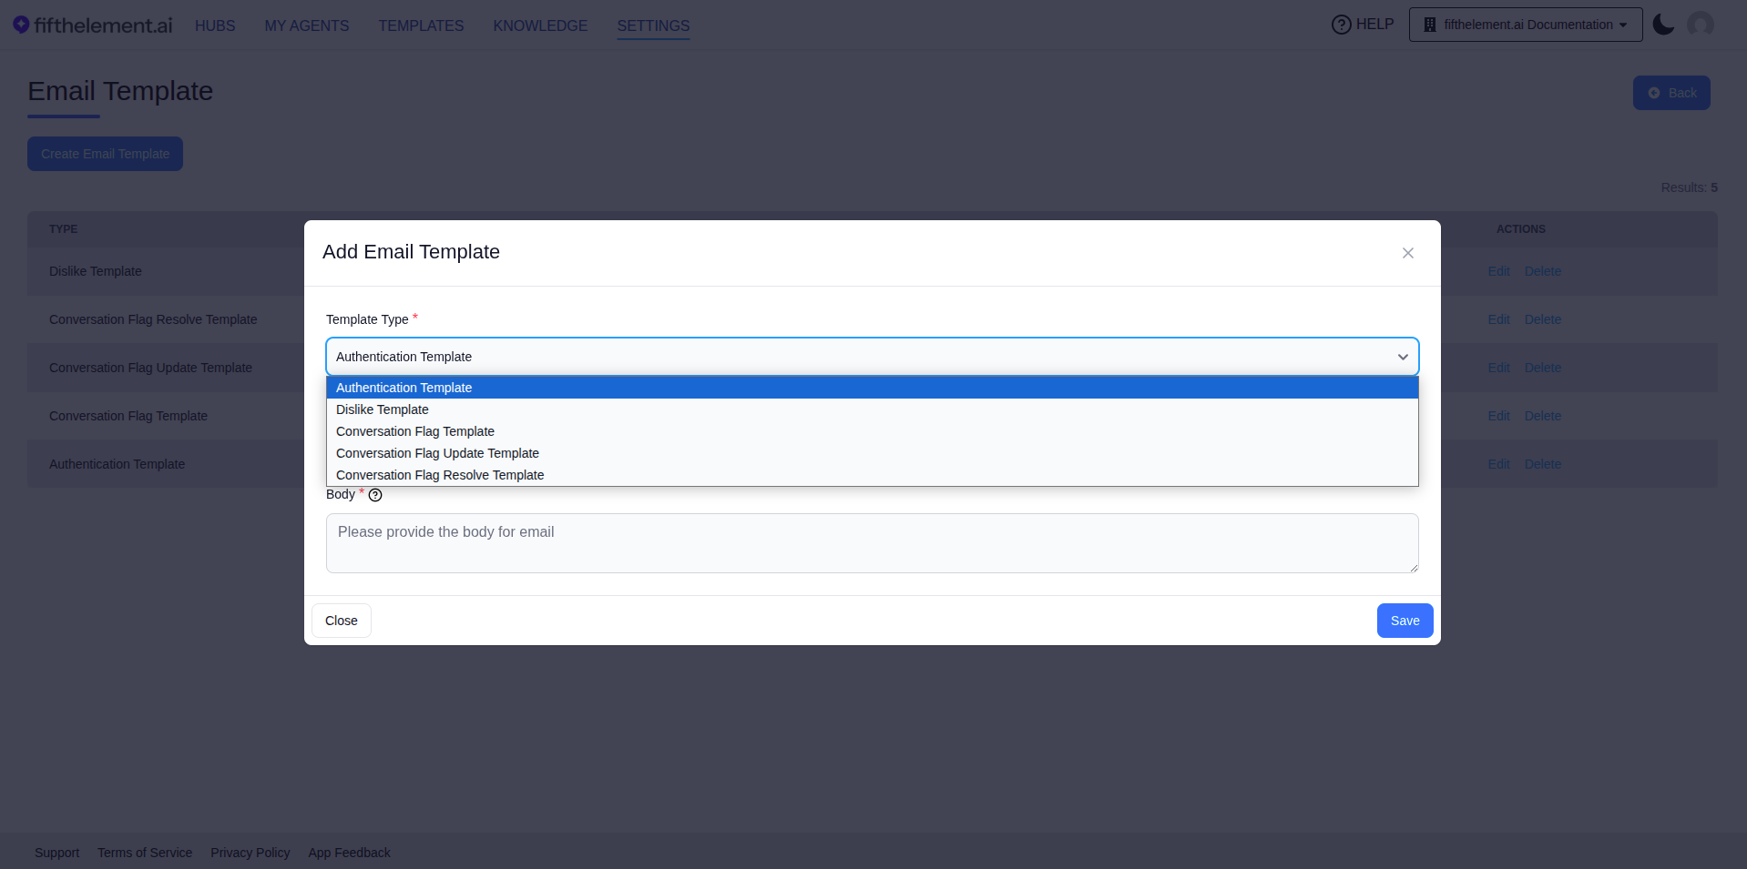Delete the Dislike Template row
The image size is (1747, 869).
click(1543, 271)
